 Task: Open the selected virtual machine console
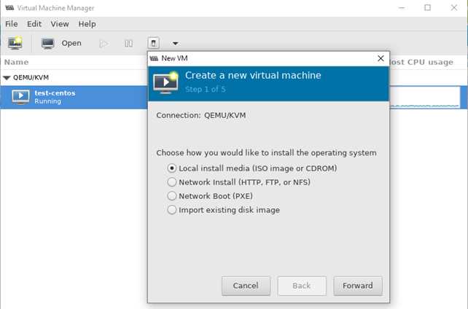point(61,43)
